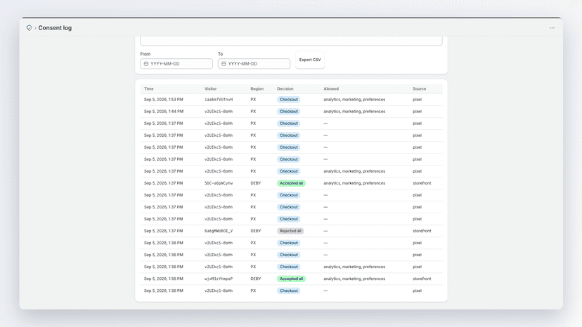Select visitor ID wjxM3zYhmpoP

coord(219,279)
